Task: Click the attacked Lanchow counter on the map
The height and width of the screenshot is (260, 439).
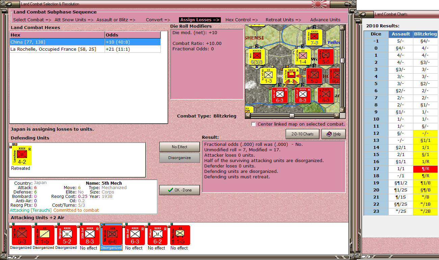Action: tap(291, 76)
